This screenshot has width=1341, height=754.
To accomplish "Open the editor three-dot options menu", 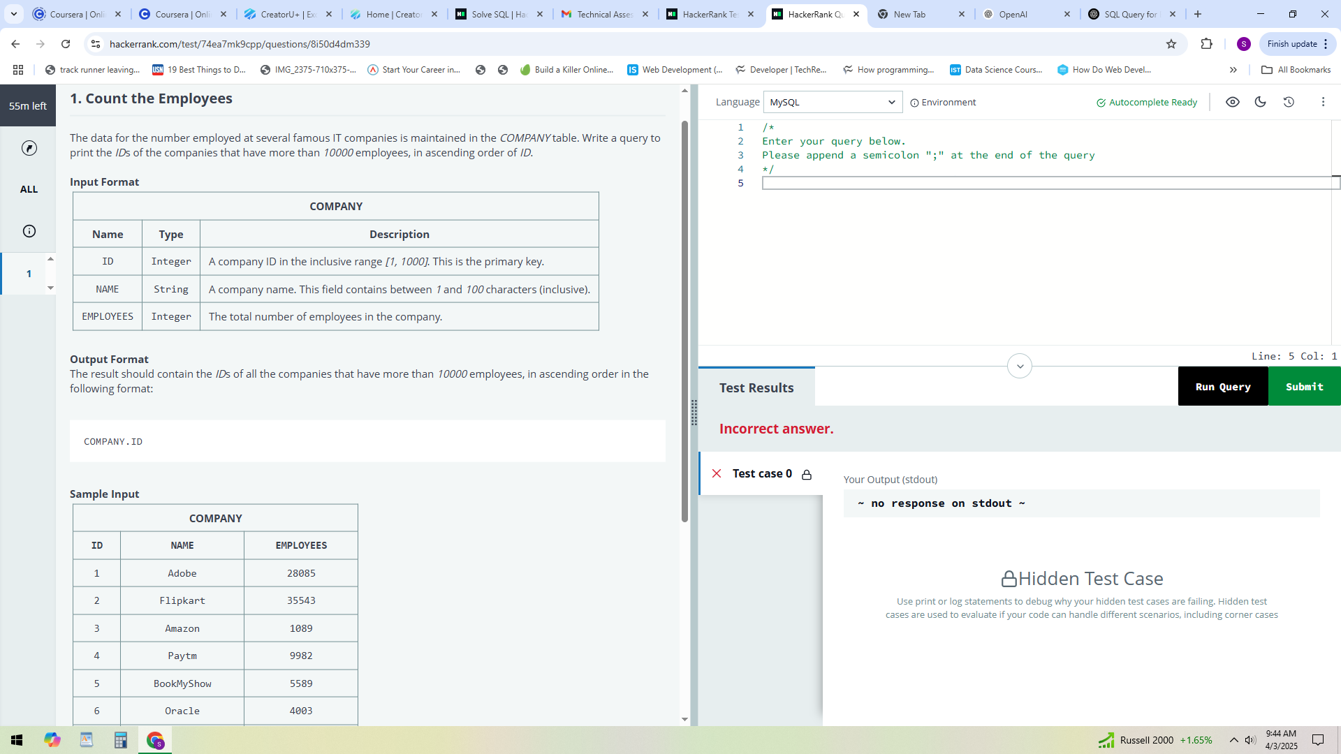I will [1322, 102].
